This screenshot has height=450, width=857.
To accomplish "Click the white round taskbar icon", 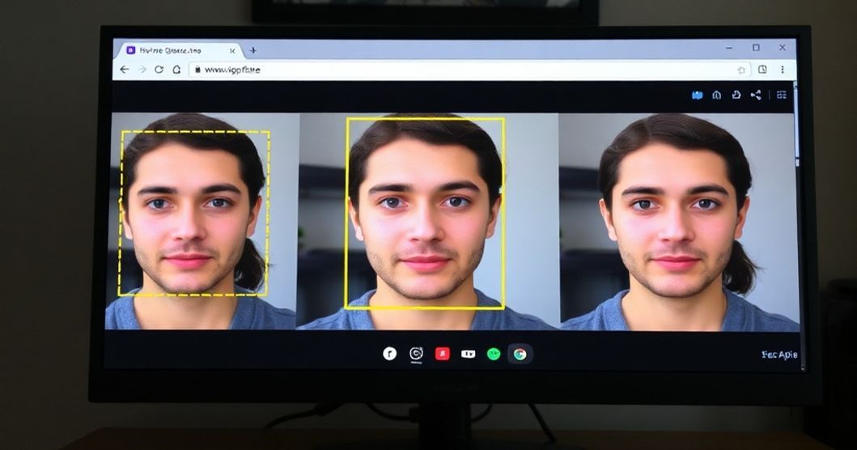I will [389, 354].
